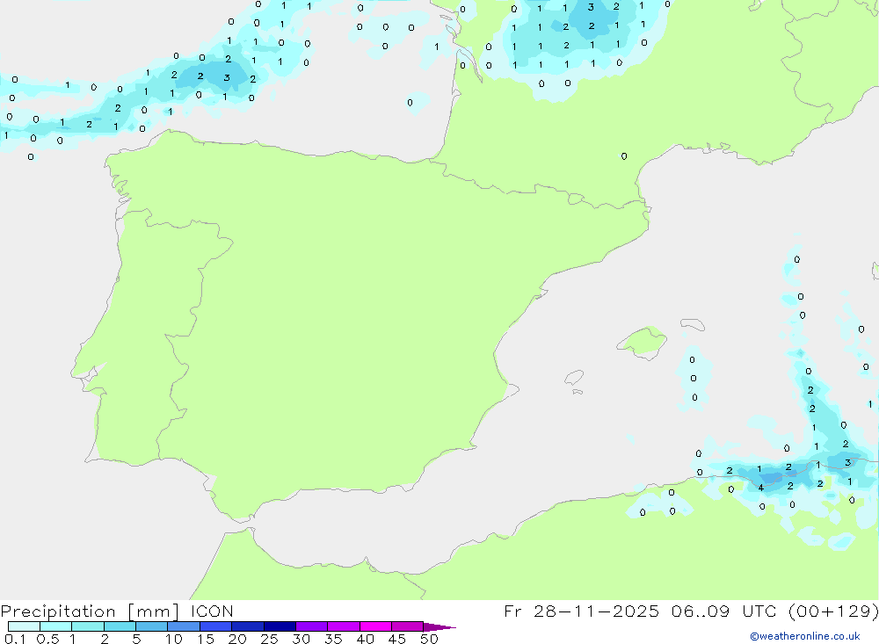Viewport: 879px width, 644px height.
Task: Click the 15–20 mm legend swatch
Action: [x=215, y=626]
